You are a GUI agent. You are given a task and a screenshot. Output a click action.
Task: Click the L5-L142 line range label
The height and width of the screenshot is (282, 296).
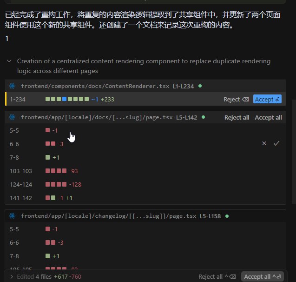tap(186, 117)
